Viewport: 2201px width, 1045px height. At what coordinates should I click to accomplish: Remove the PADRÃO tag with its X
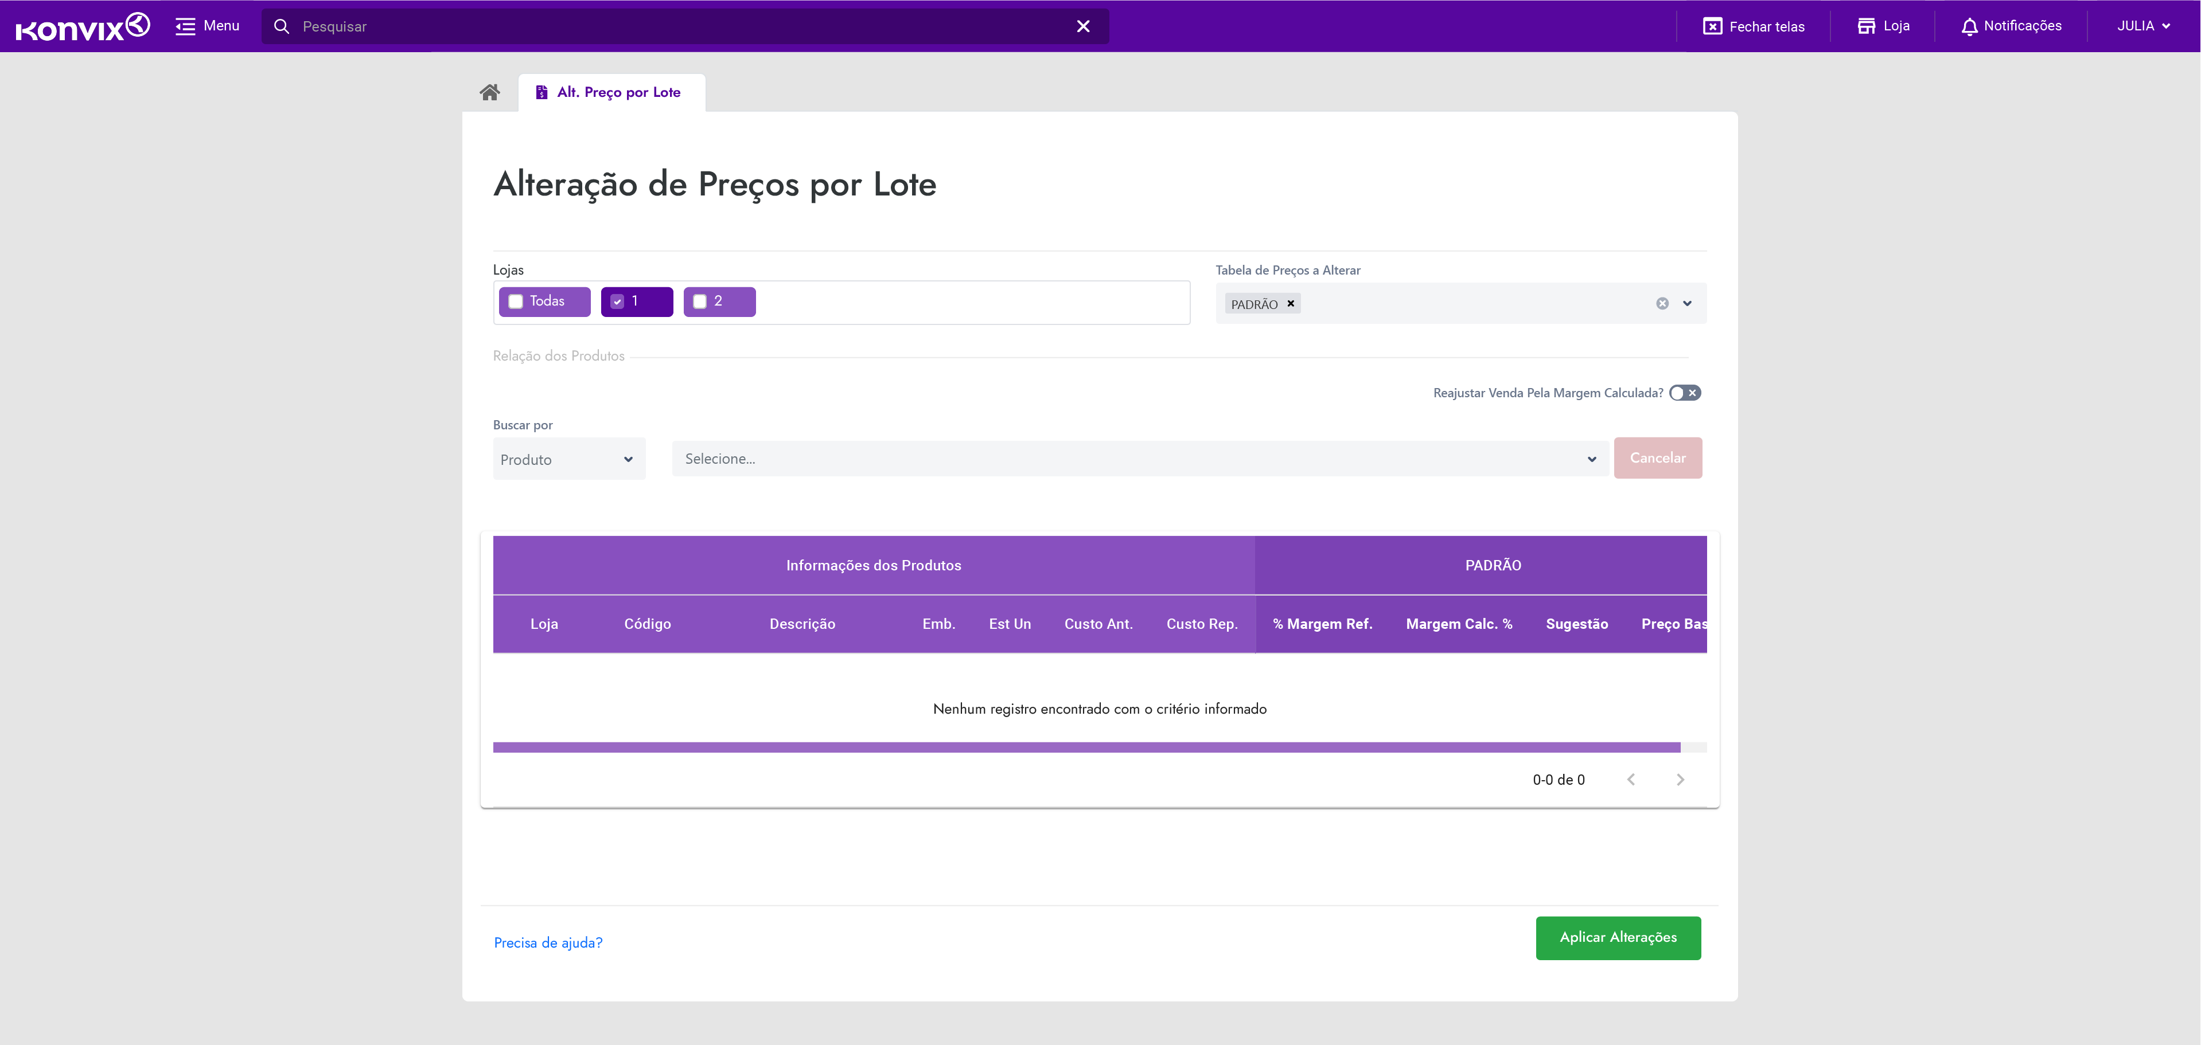click(1290, 304)
